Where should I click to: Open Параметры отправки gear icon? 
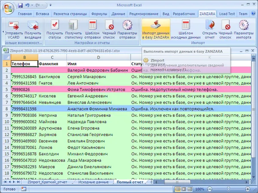pyautogui.click(x=127, y=25)
